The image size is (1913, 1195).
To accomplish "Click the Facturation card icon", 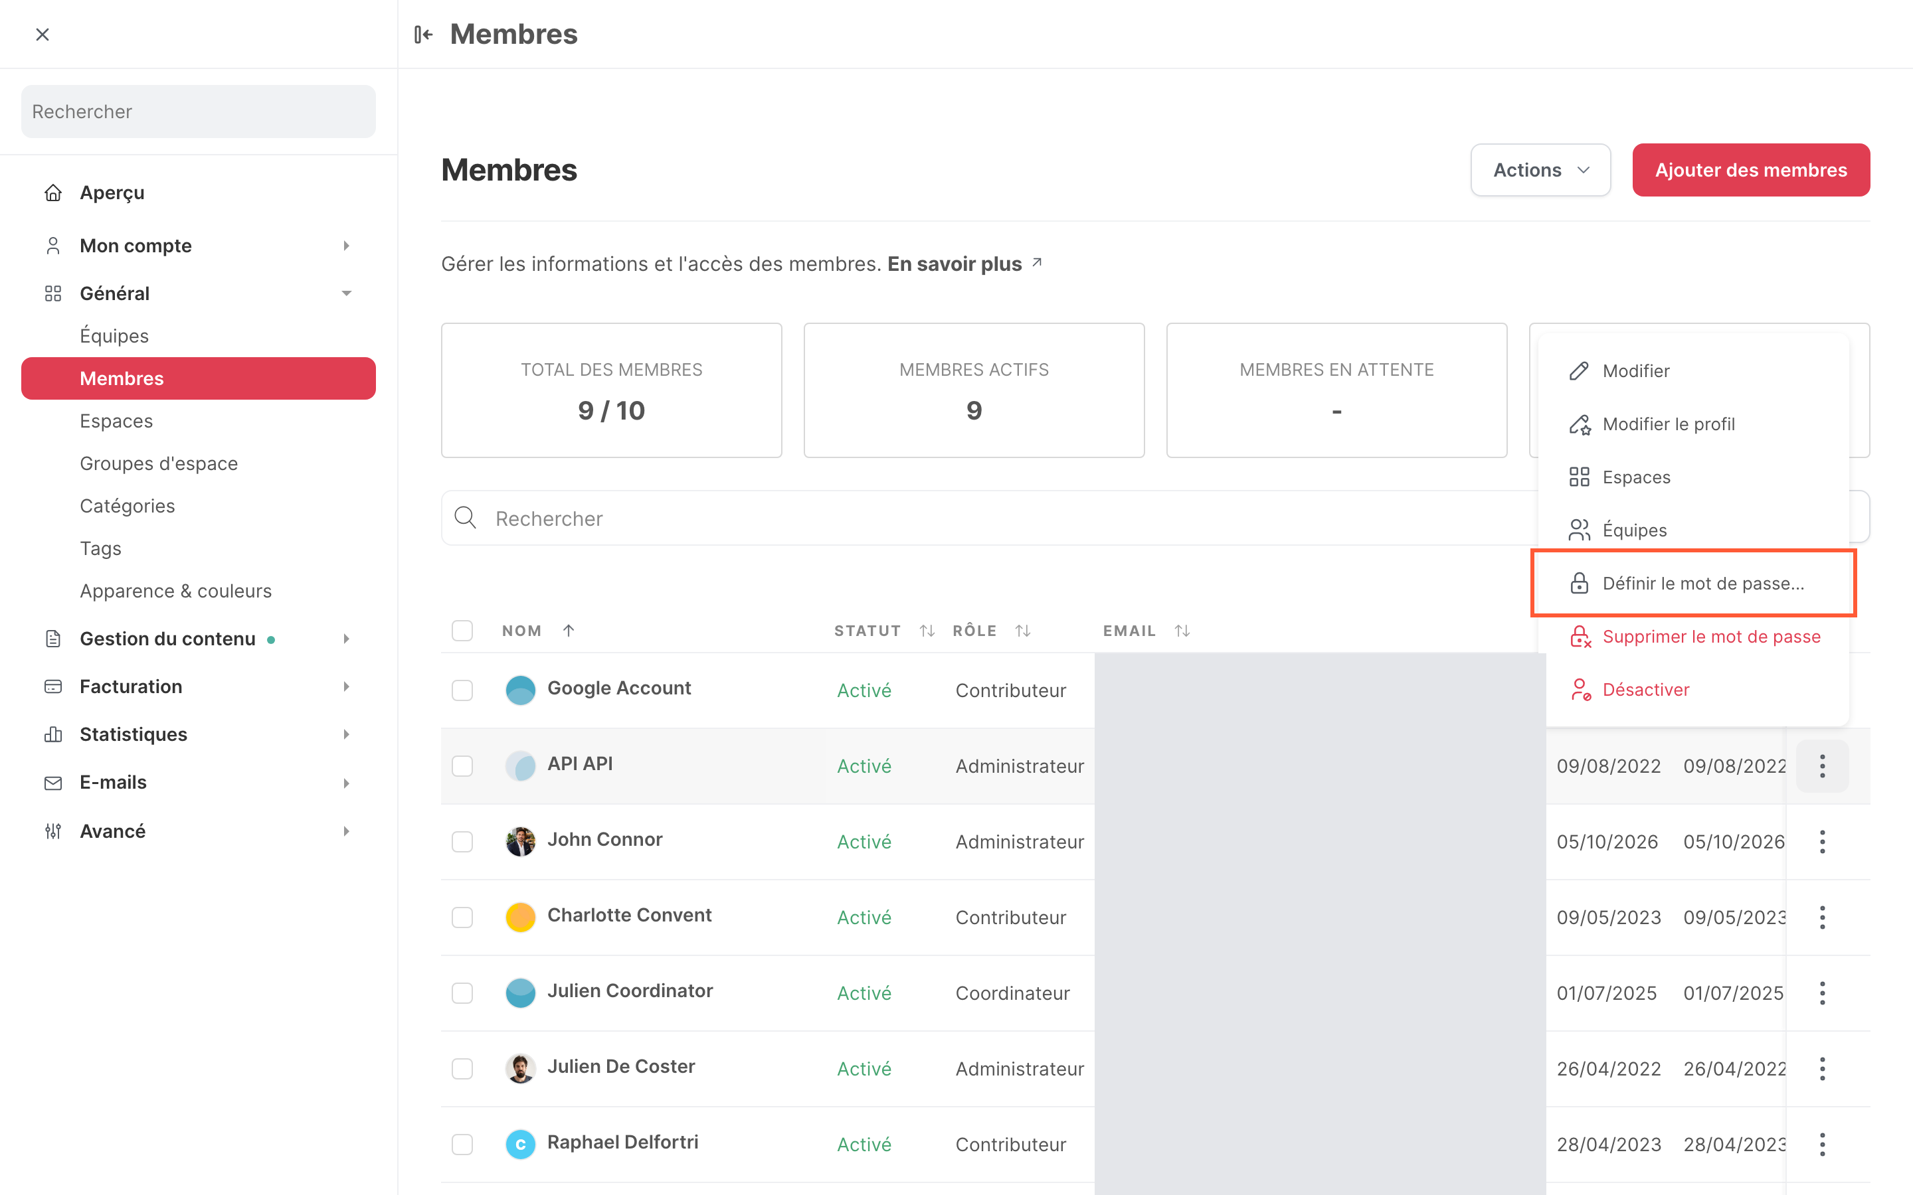I will click(53, 686).
